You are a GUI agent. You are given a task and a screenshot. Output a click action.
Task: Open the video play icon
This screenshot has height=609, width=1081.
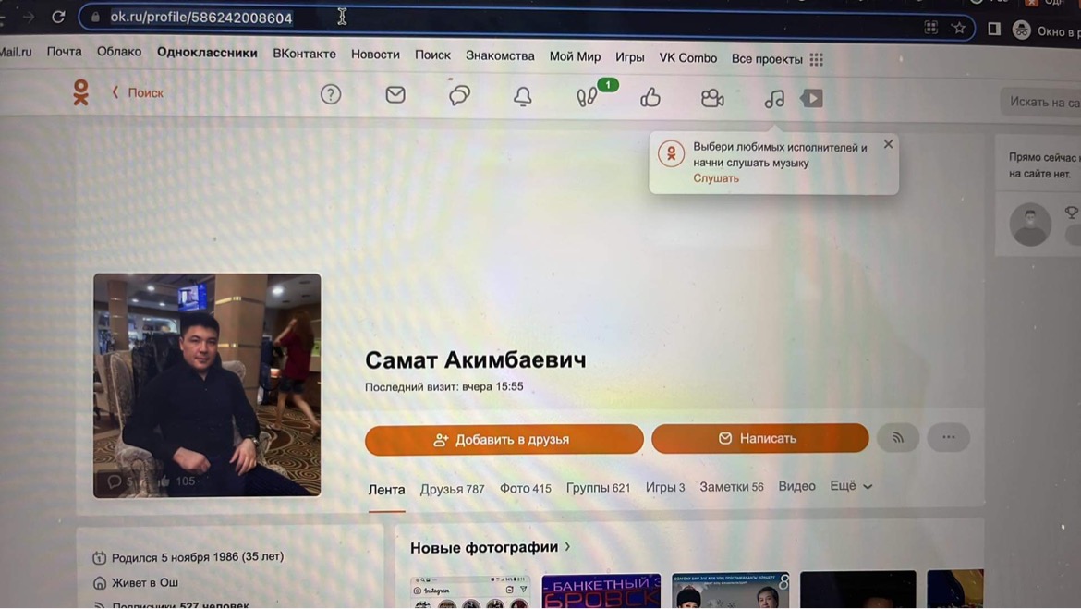811,99
